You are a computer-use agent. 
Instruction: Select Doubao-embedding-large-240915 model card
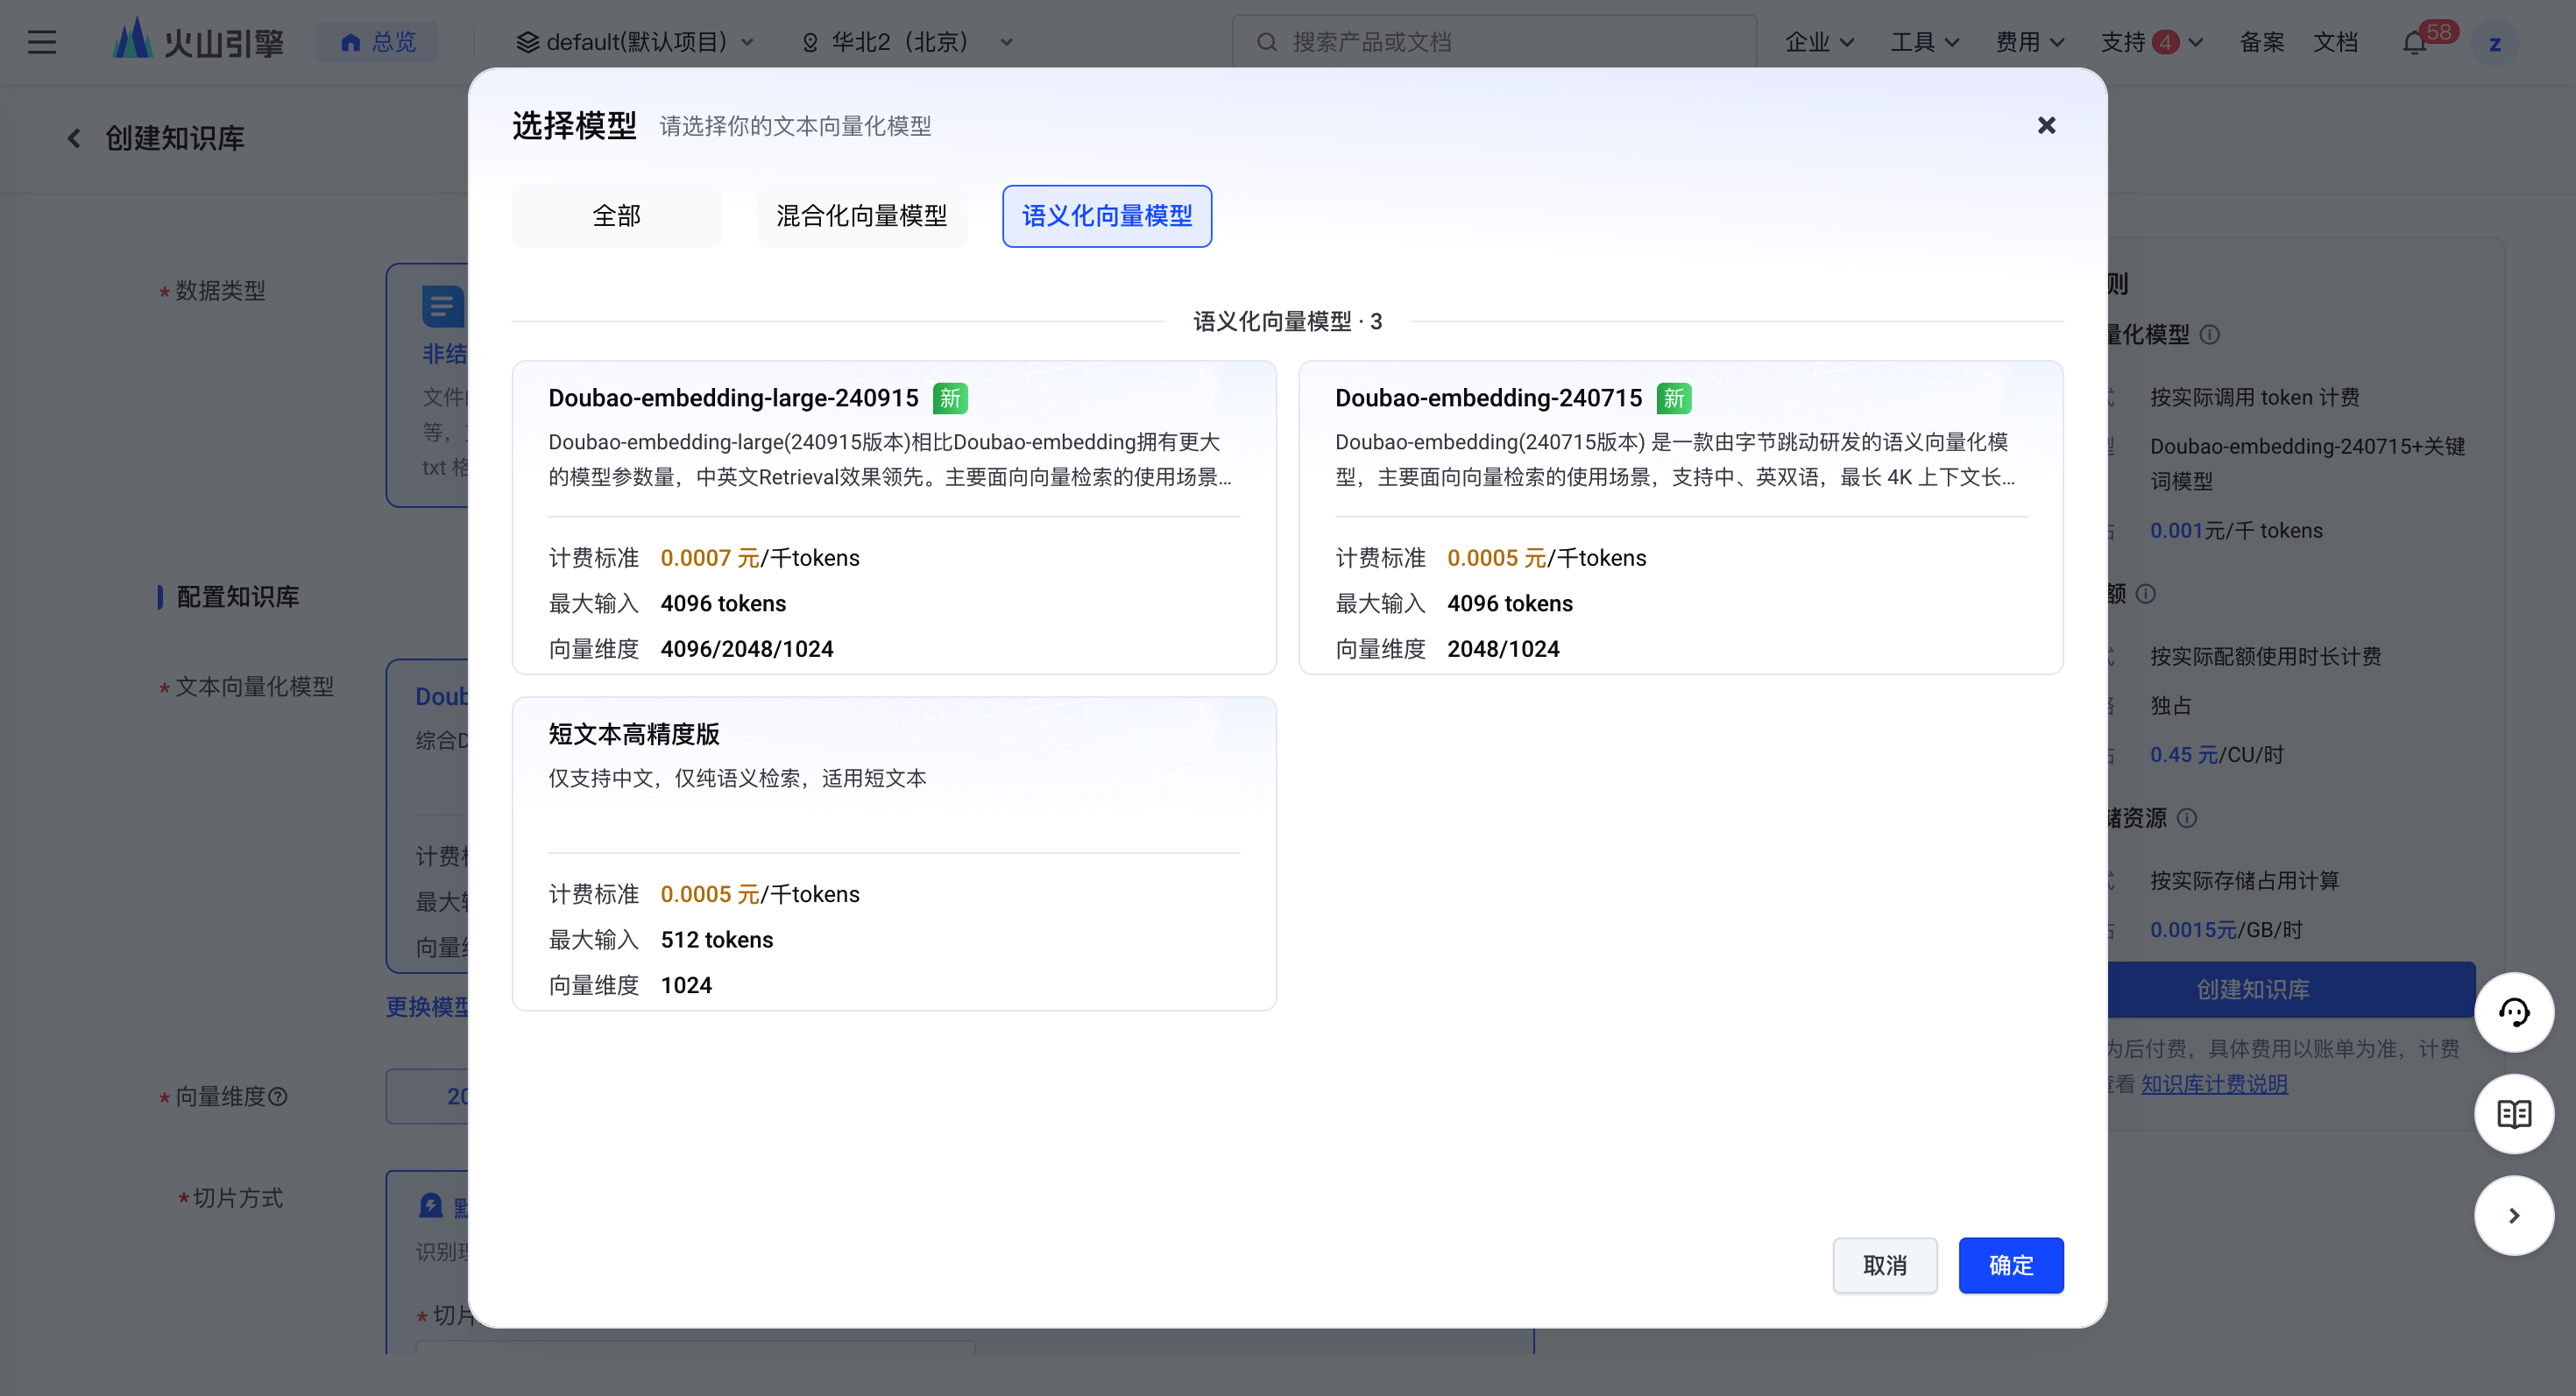coord(894,518)
